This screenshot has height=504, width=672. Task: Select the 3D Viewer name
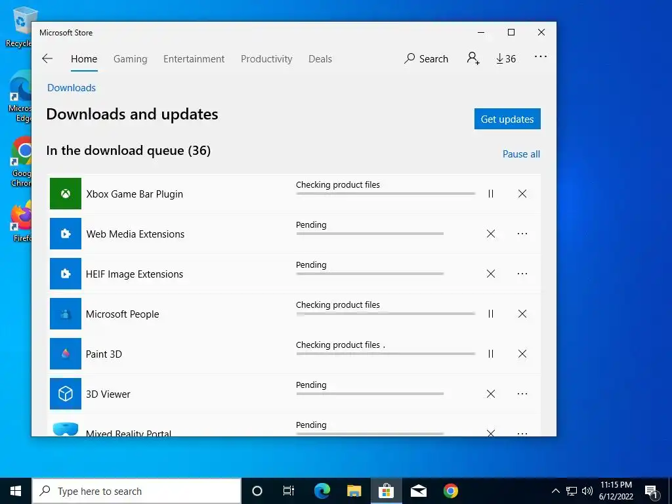[x=108, y=394]
